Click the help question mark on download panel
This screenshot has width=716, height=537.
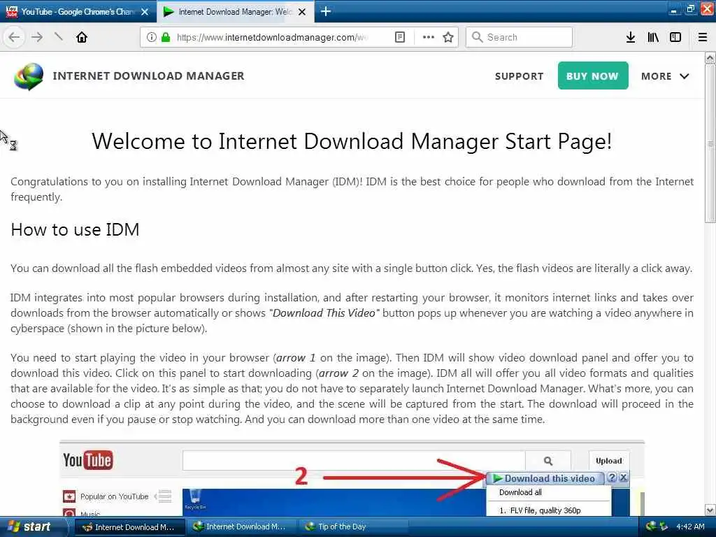[x=612, y=478]
